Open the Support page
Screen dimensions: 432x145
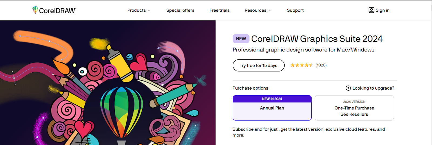pyautogui.click(x=295, y=10)
